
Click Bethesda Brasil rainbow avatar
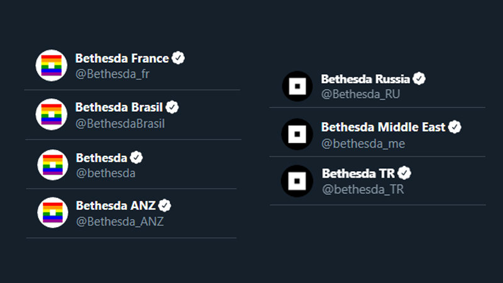coord(52,114)
